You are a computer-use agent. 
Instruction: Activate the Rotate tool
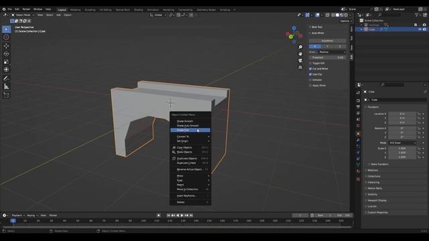coord(6,54)
